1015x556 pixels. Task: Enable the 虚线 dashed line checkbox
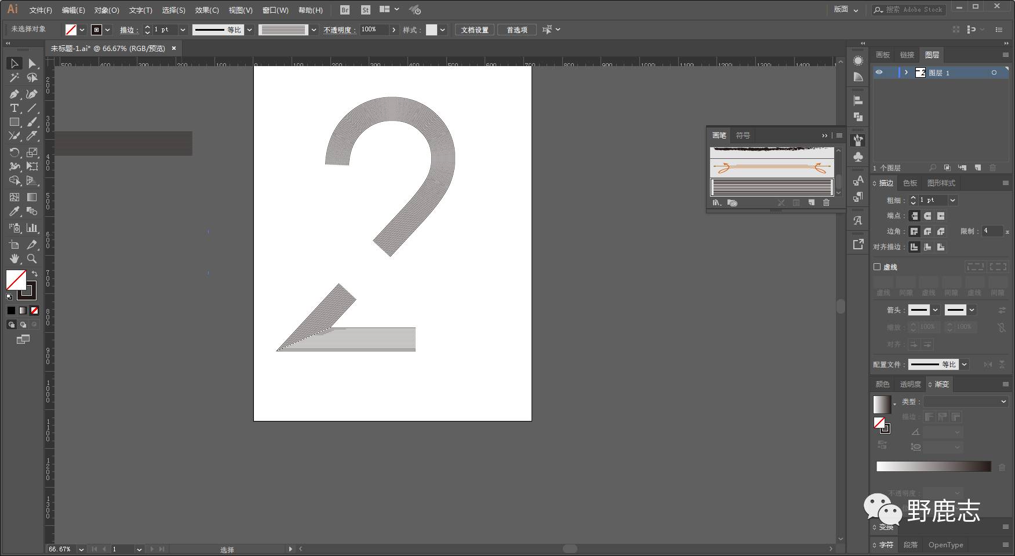pyautogui.click(x=877, y=267)
